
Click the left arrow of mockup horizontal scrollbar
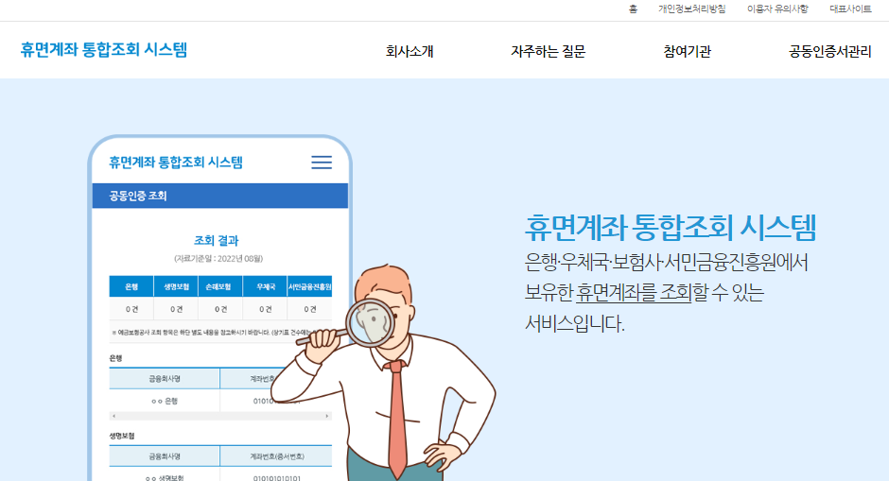[113, 416]
